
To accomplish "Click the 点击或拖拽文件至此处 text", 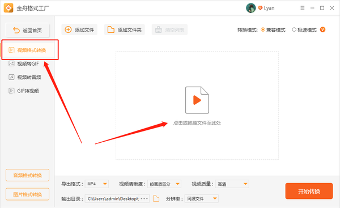I will pyautogui.click(x=197, y=123).
